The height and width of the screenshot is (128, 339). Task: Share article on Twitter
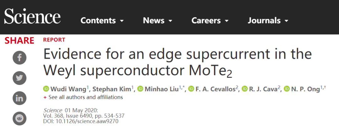point(19,78)
